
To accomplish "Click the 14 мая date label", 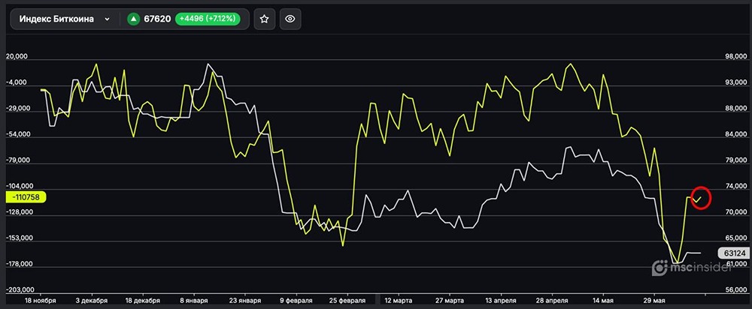I will point(603,301).
